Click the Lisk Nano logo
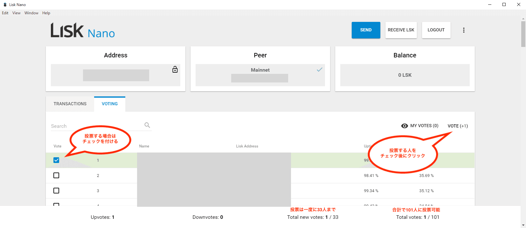Image resolution: width=526 pixels, height=228 pixels. tap(83, 31)
